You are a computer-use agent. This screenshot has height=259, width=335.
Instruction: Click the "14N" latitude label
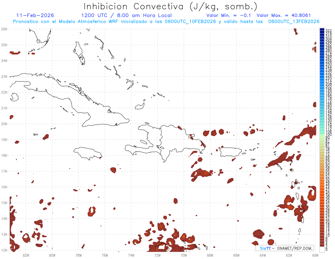pyautogui.click(x=4, y=218)
